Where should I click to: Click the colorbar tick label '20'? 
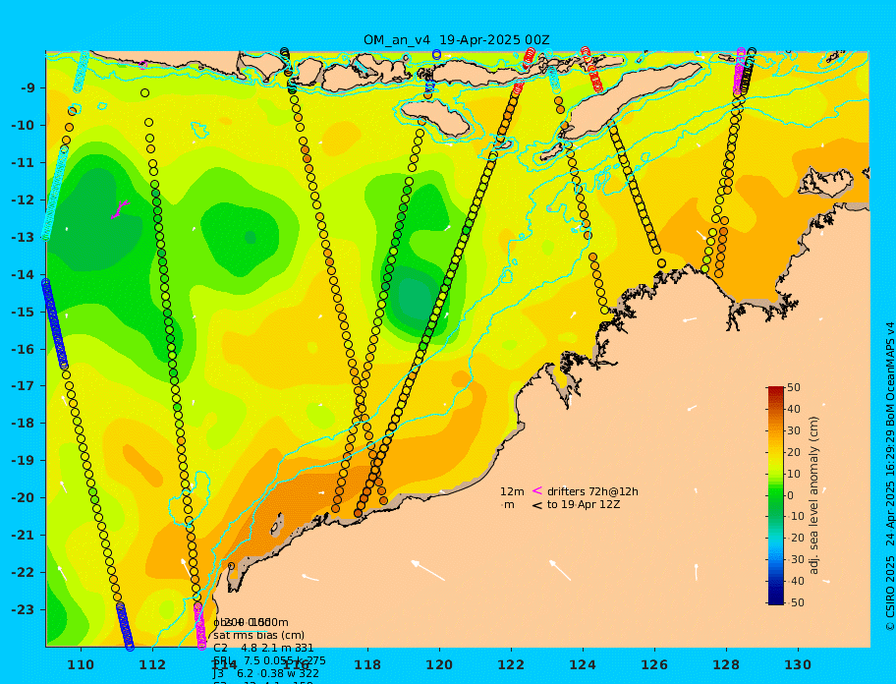[794, 453]
